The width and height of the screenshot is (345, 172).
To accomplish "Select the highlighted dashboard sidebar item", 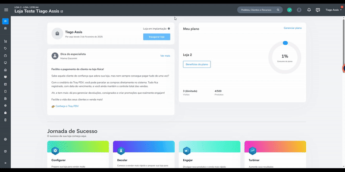I will tap(6, 21).
